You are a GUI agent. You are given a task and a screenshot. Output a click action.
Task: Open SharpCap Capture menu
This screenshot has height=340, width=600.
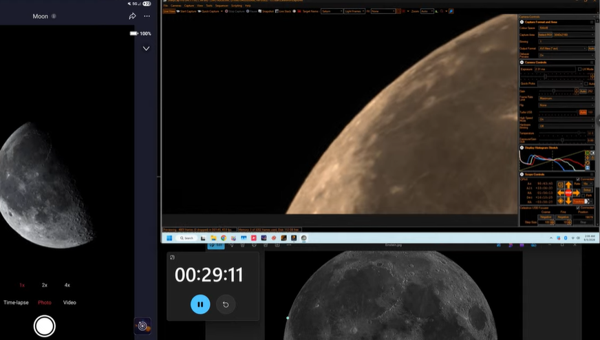(x=189, y=6)
